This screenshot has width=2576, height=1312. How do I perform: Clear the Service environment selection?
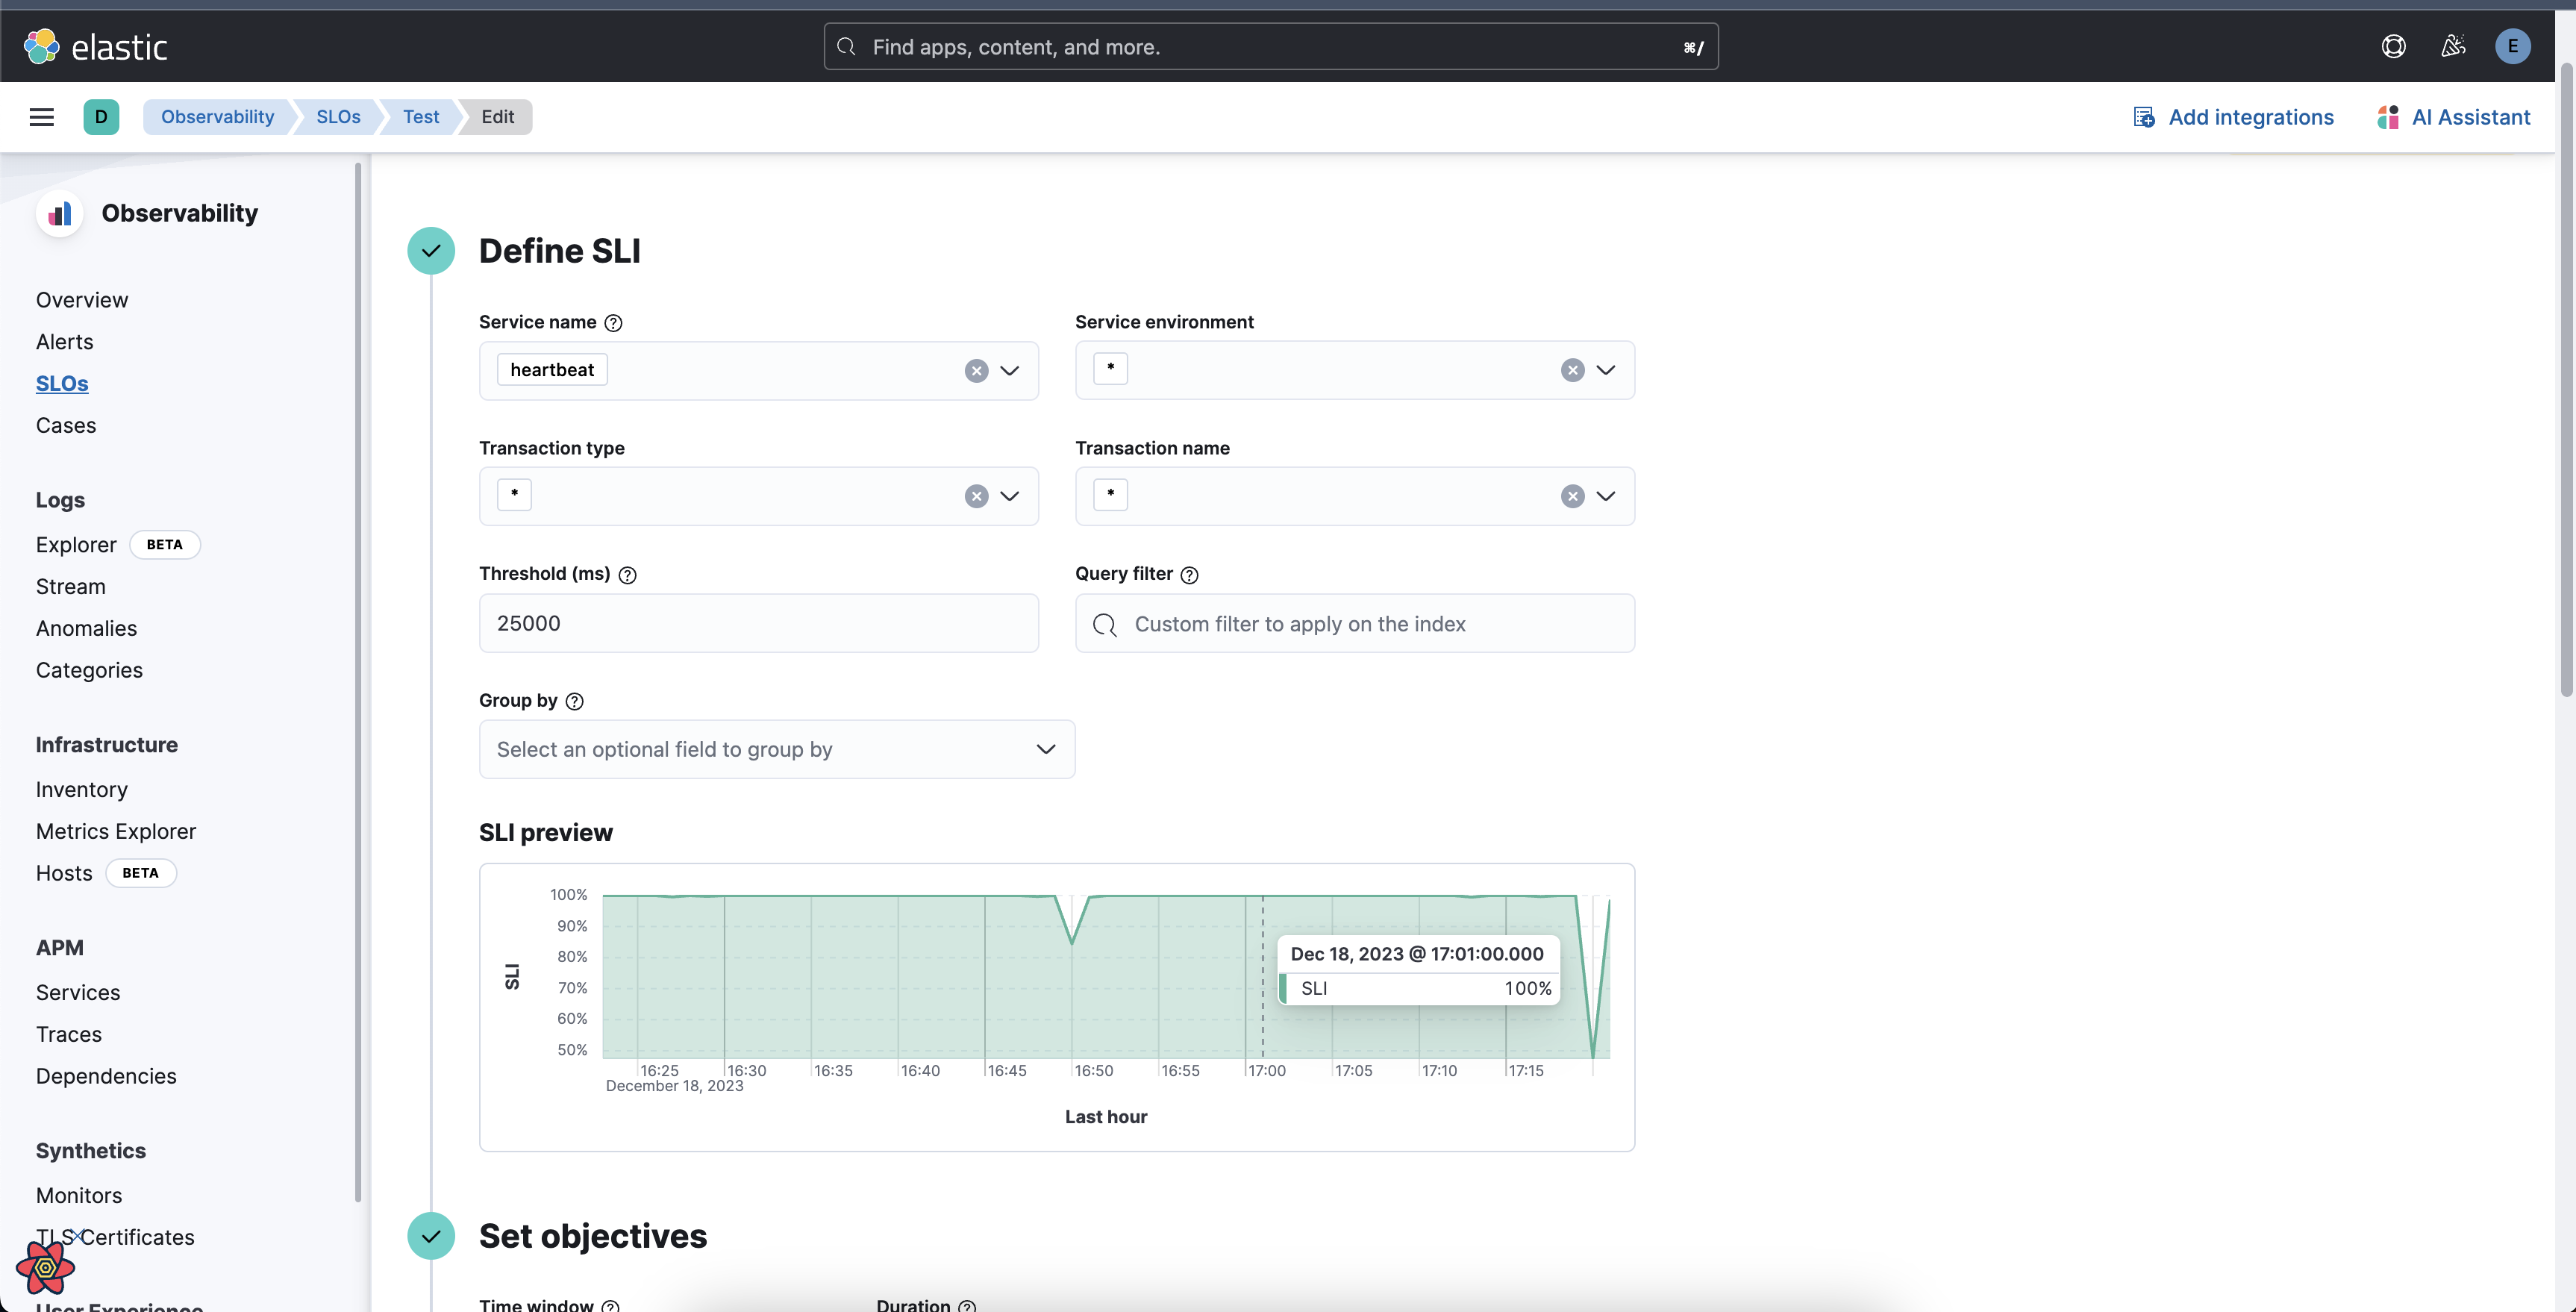1572,370
